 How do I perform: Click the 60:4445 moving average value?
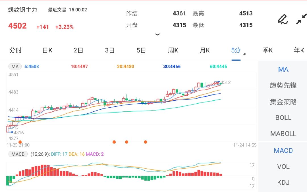[x=219, y=66]
